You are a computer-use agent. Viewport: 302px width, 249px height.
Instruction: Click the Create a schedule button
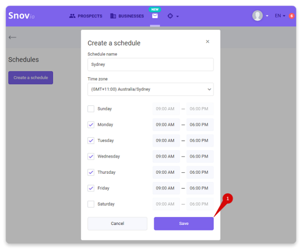click(31, 77)
